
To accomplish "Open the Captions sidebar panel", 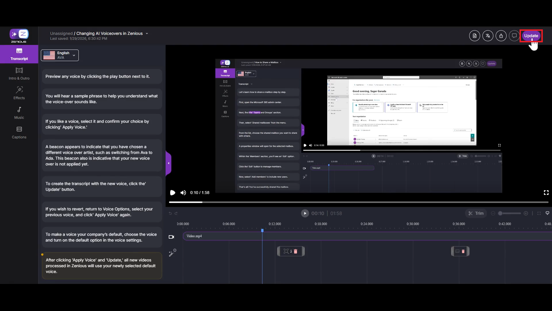I will point(19,132).
